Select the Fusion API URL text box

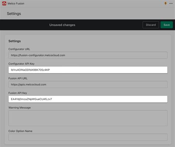pyautogui.click(x=88, y=84)
